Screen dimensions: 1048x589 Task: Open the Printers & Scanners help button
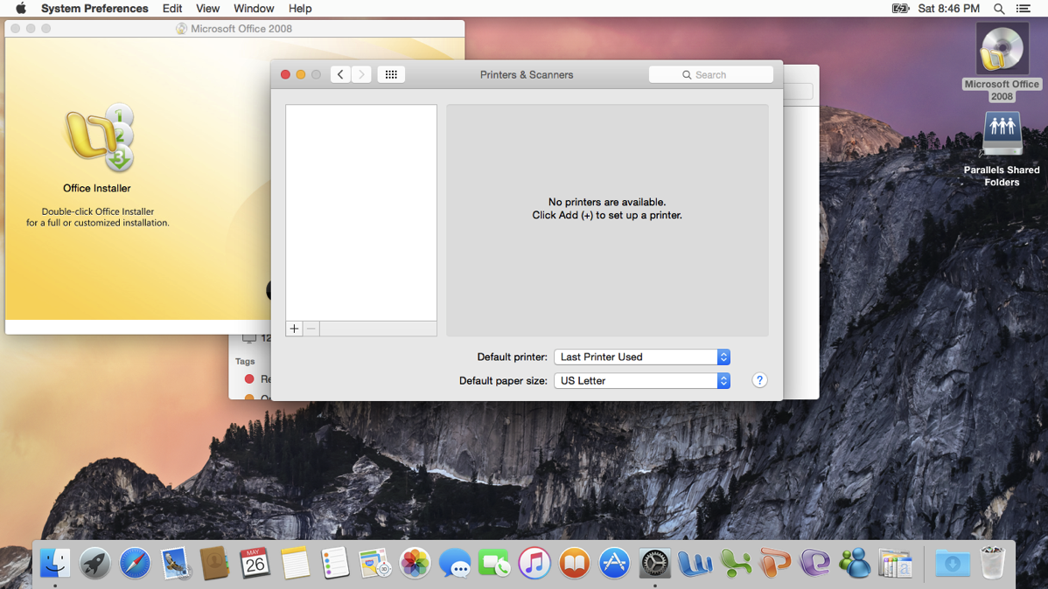(759, 381)
